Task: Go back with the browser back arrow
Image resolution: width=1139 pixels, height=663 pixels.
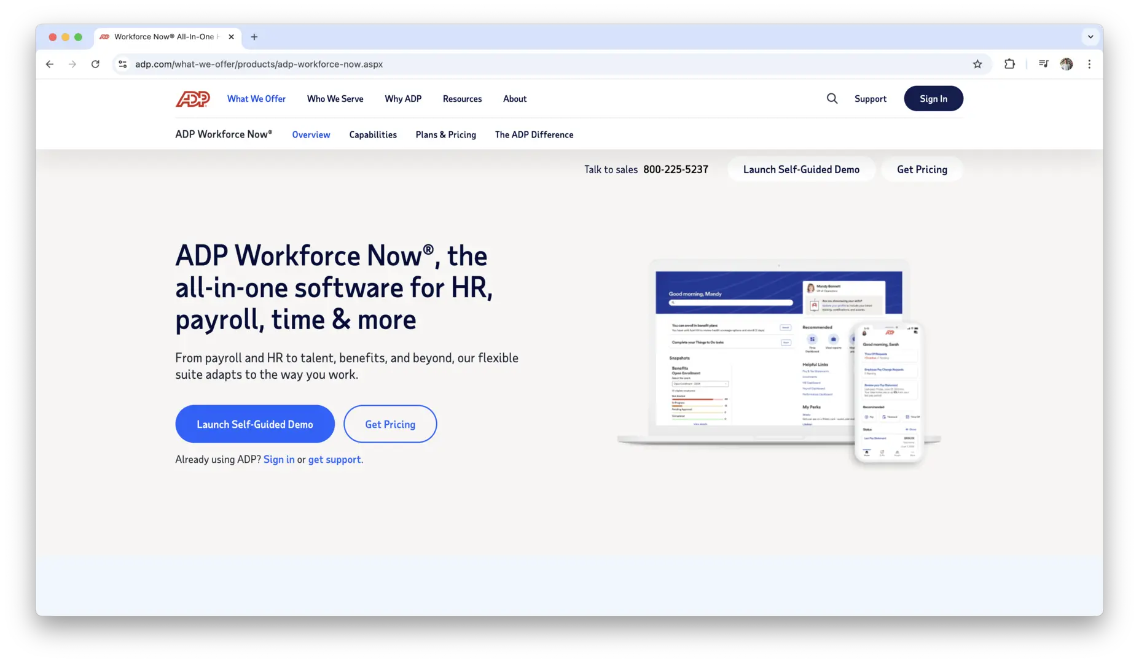Action: [50, 64]
